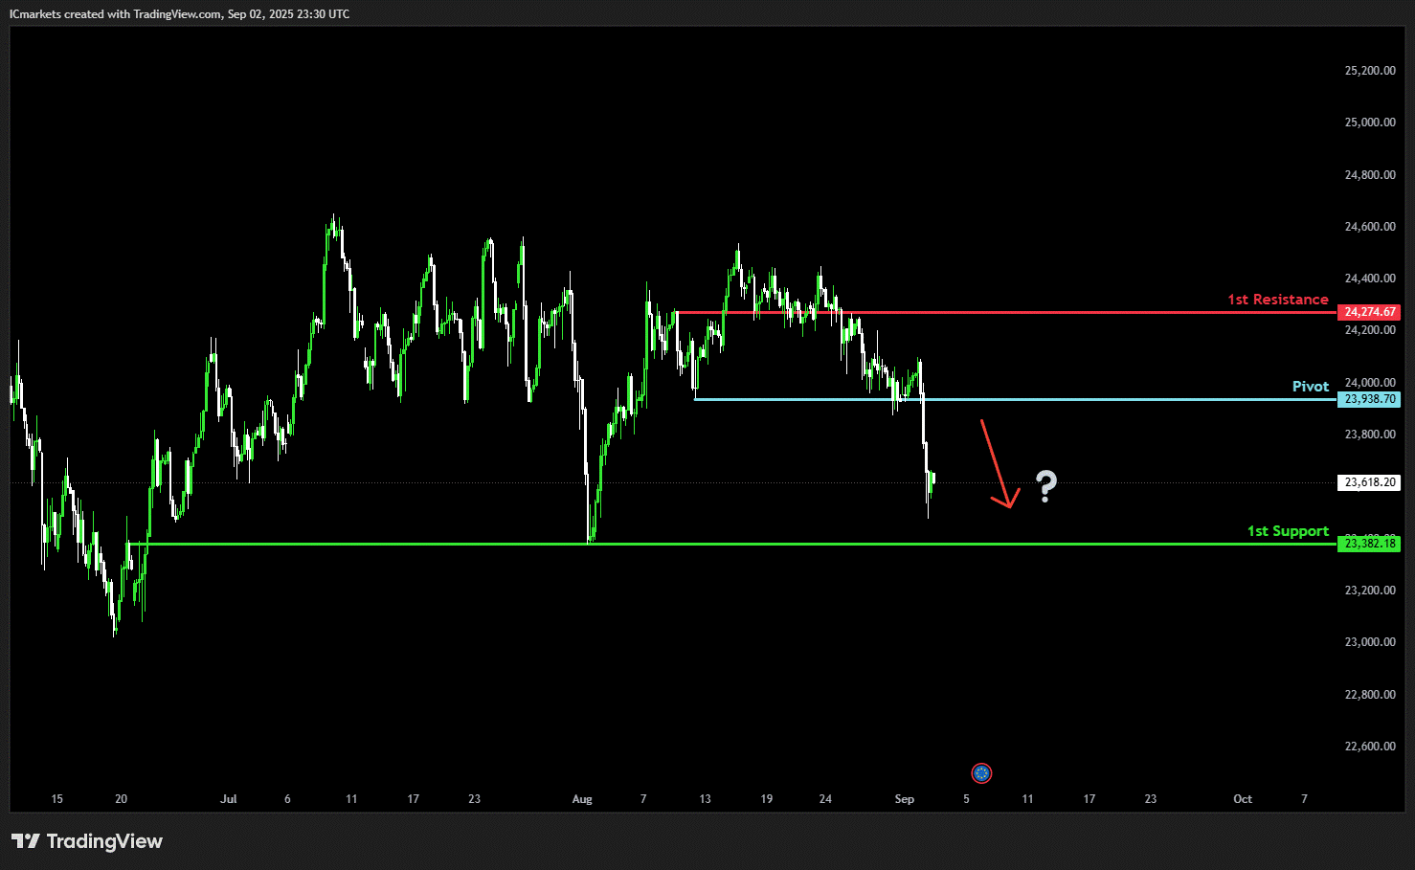This screenshot has width=1415, height=870.
Task: Select the blue Pivot horizontal line
Action: click(1015, 399)
